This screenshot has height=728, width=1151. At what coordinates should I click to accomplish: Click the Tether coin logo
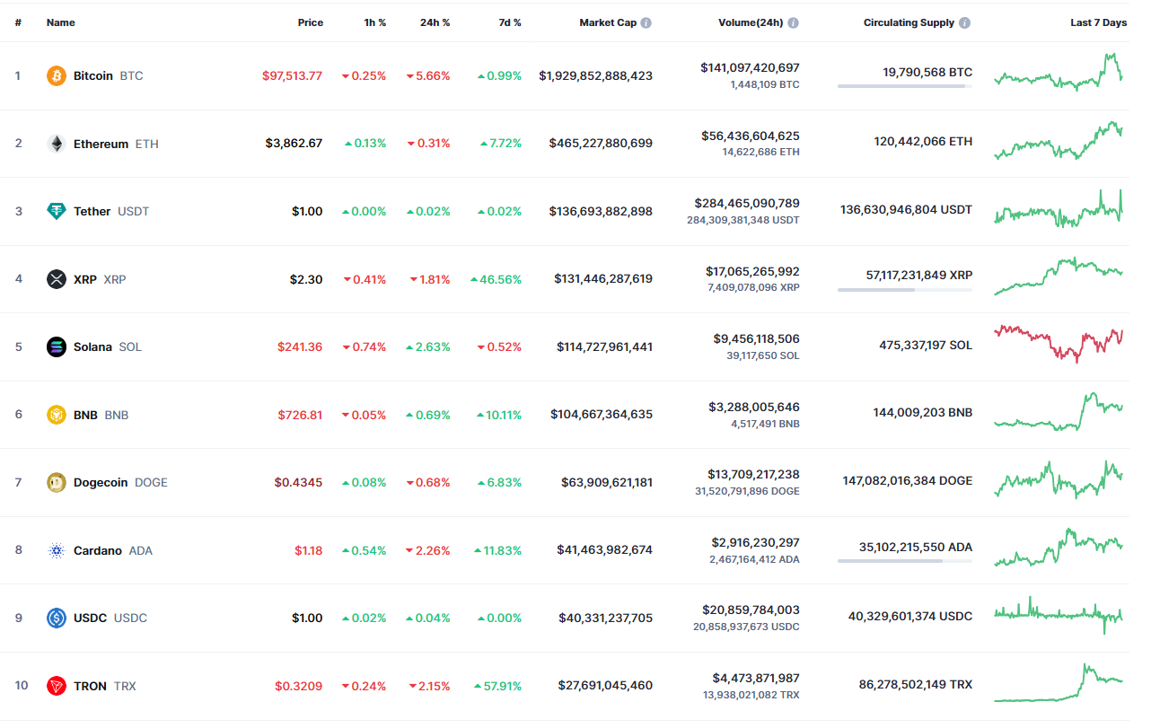[57, 212]
